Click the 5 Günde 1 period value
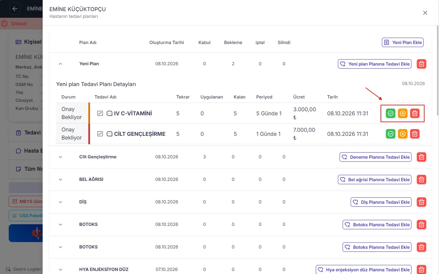This screenshot has width=439, height=274. pos(269,113)
